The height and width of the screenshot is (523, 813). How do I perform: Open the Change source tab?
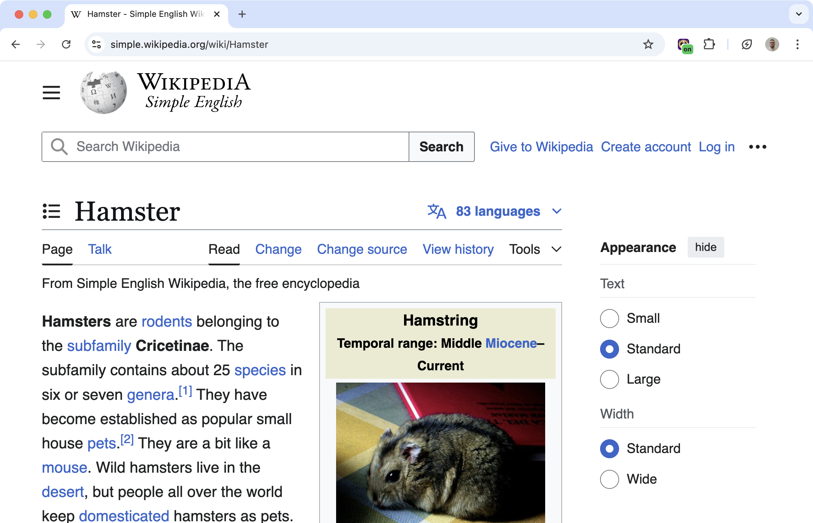tap(362, 249)
